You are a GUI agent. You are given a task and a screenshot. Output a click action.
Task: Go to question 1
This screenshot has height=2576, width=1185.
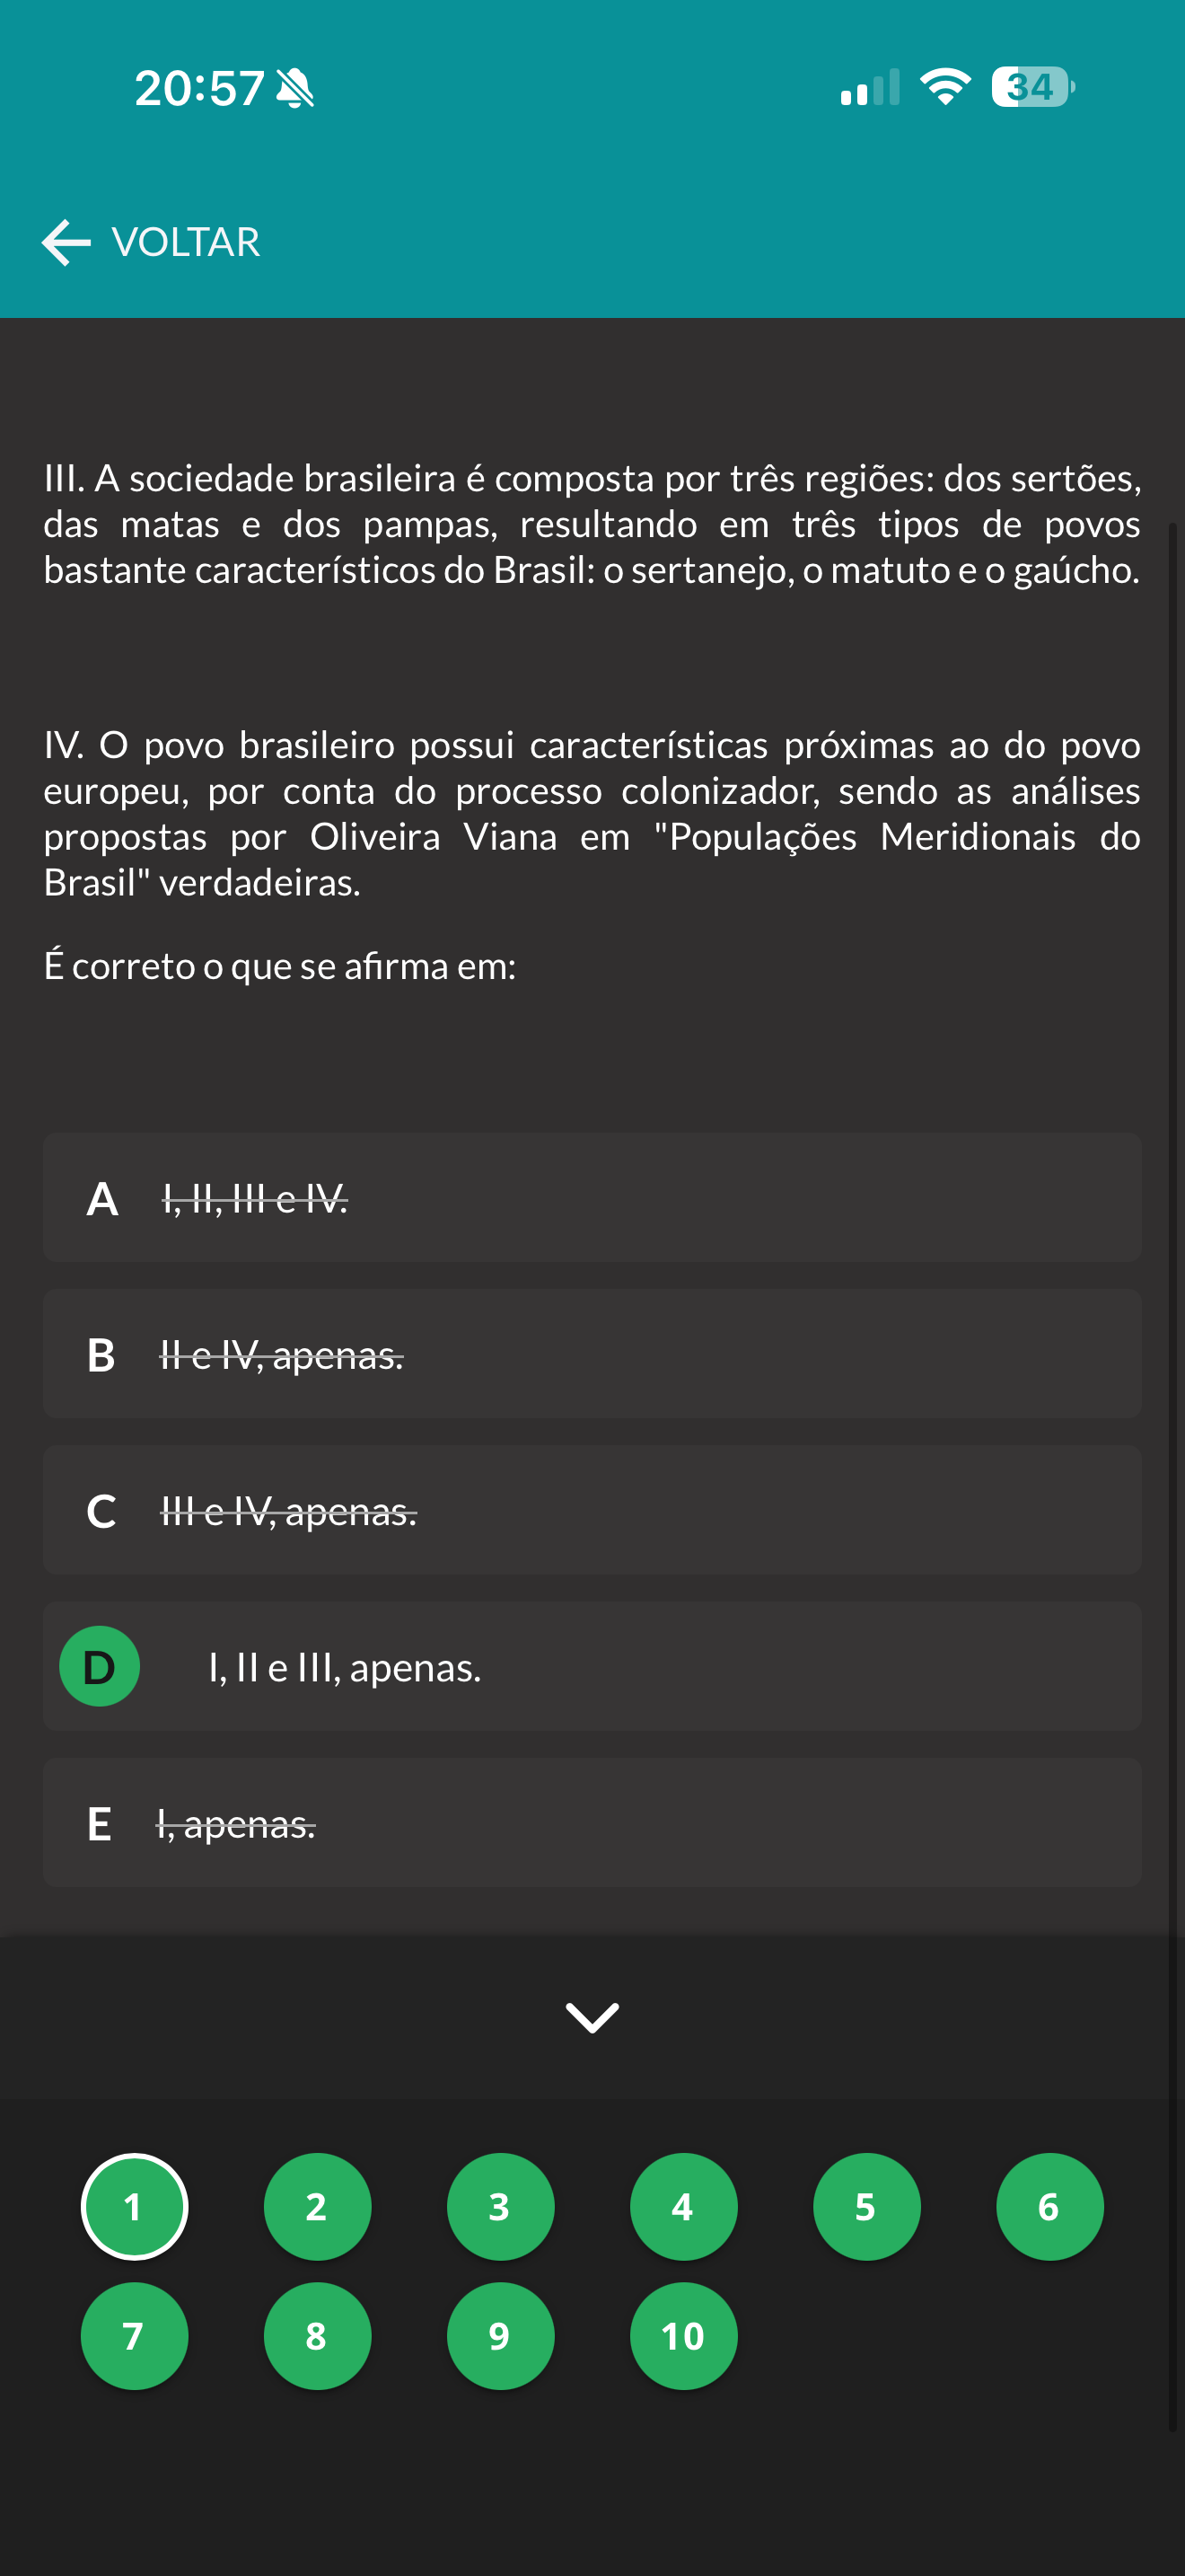134,2206
